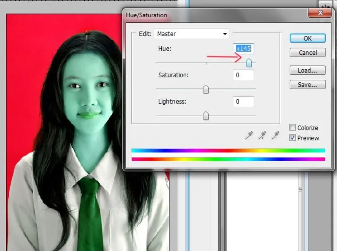Screen dimensions: 337x251
Task: Click the Lightness value input field
Action: click(243, 102)
